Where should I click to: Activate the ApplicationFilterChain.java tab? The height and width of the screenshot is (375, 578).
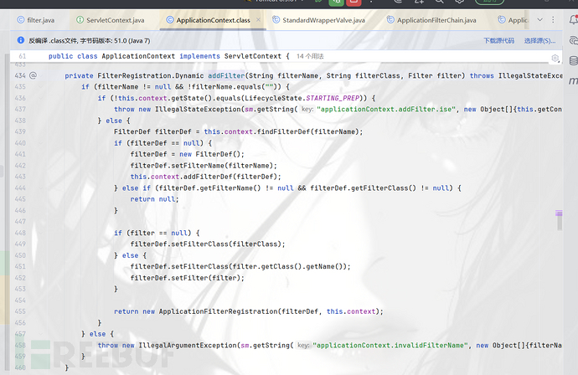(x=436, y=19)
